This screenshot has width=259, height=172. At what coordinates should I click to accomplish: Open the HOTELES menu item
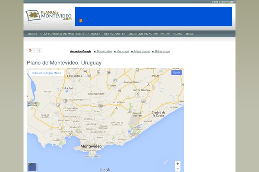pyautogui.click(x=94, y=34)
